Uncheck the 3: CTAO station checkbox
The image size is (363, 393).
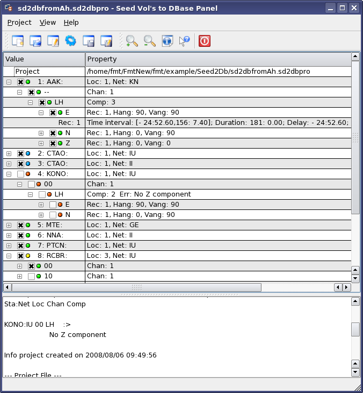tap(20, 164)
